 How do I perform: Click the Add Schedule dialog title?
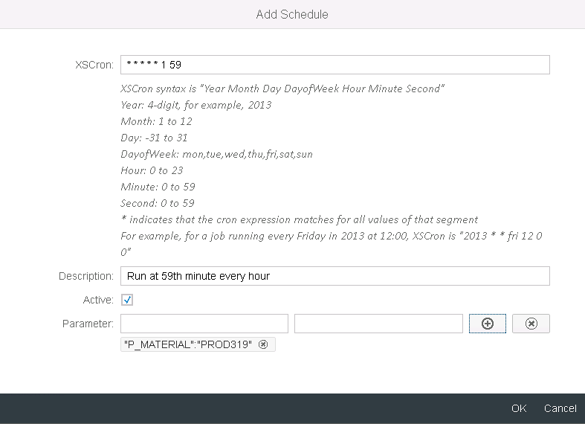tap(292, 14)
